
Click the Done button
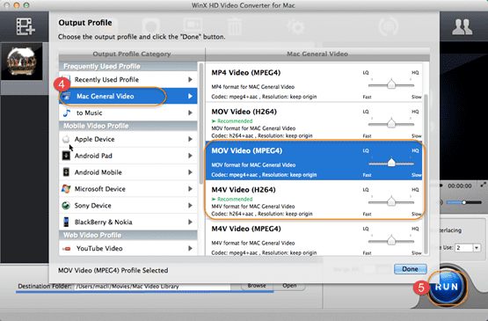point(410,269)
